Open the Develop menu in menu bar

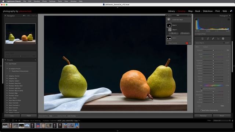click(x=37, y=1)
